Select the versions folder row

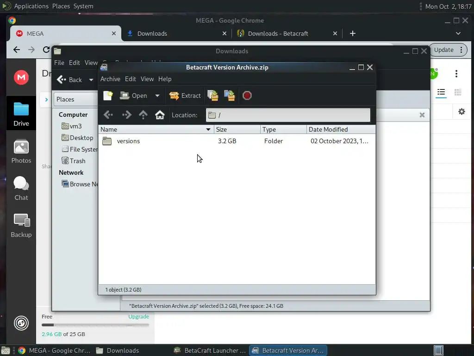[x=237, y=141]
